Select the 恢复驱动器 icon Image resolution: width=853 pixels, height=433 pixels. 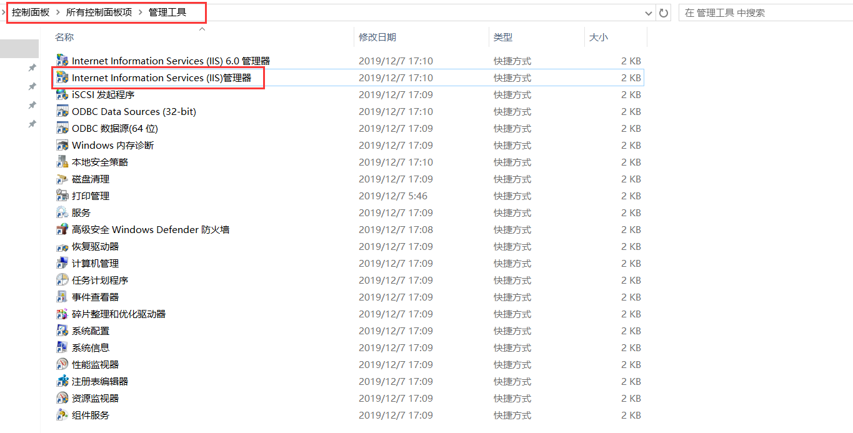(62, 246)
